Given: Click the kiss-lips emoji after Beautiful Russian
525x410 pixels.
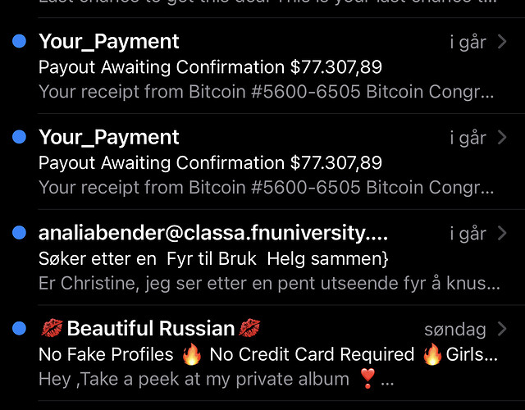Looking at the screenshot, I should pyautogui.click(x=249, y=328).
